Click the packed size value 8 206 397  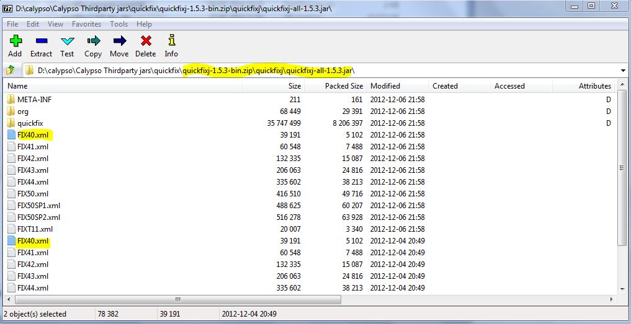tap(347, 123)
